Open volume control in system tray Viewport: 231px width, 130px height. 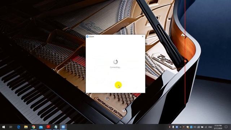195,127
